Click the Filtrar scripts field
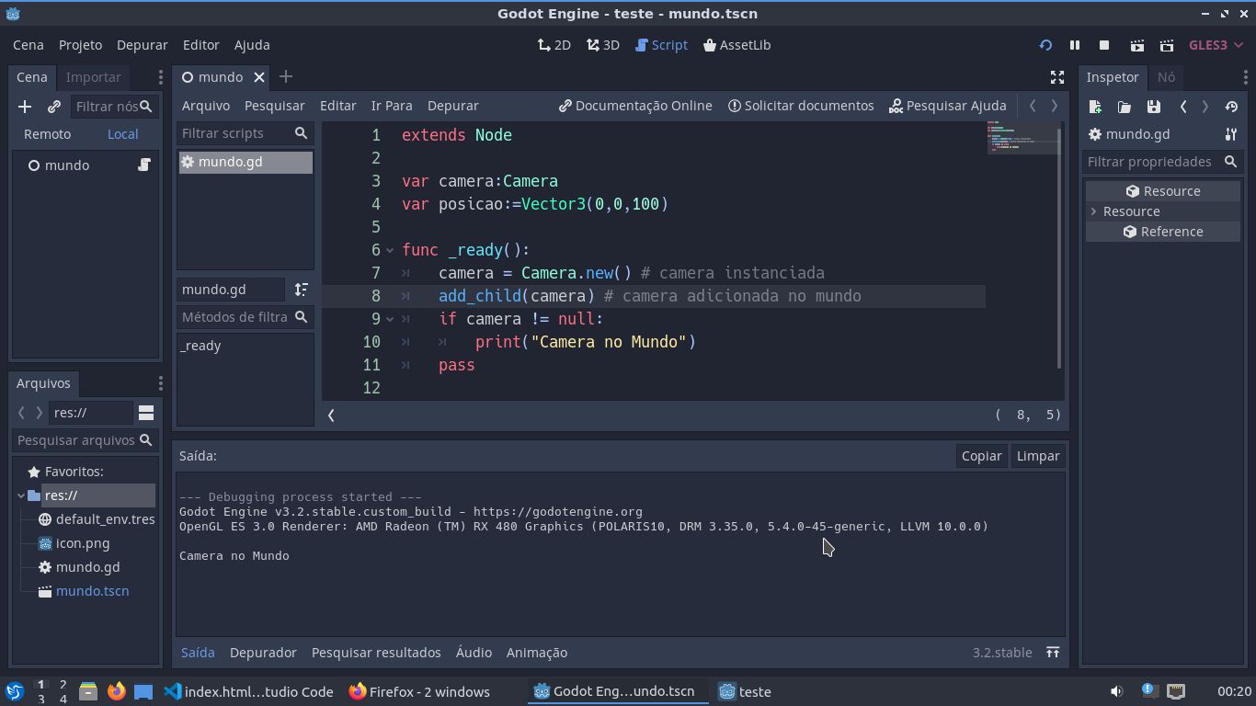 [x=245, y=133]
